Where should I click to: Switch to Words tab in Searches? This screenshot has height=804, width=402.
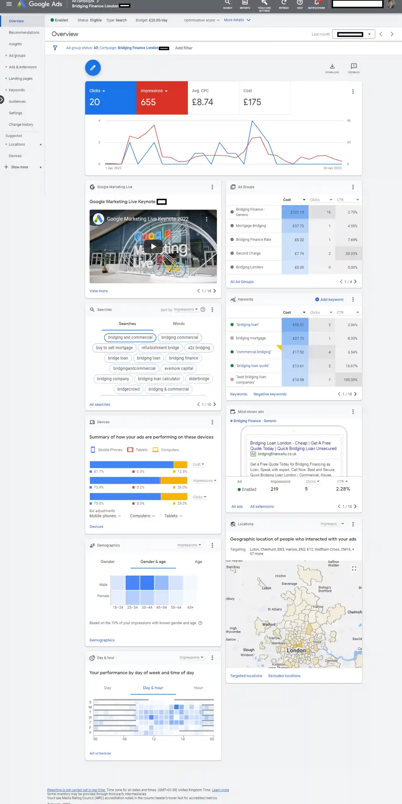(x=179, y=323)
